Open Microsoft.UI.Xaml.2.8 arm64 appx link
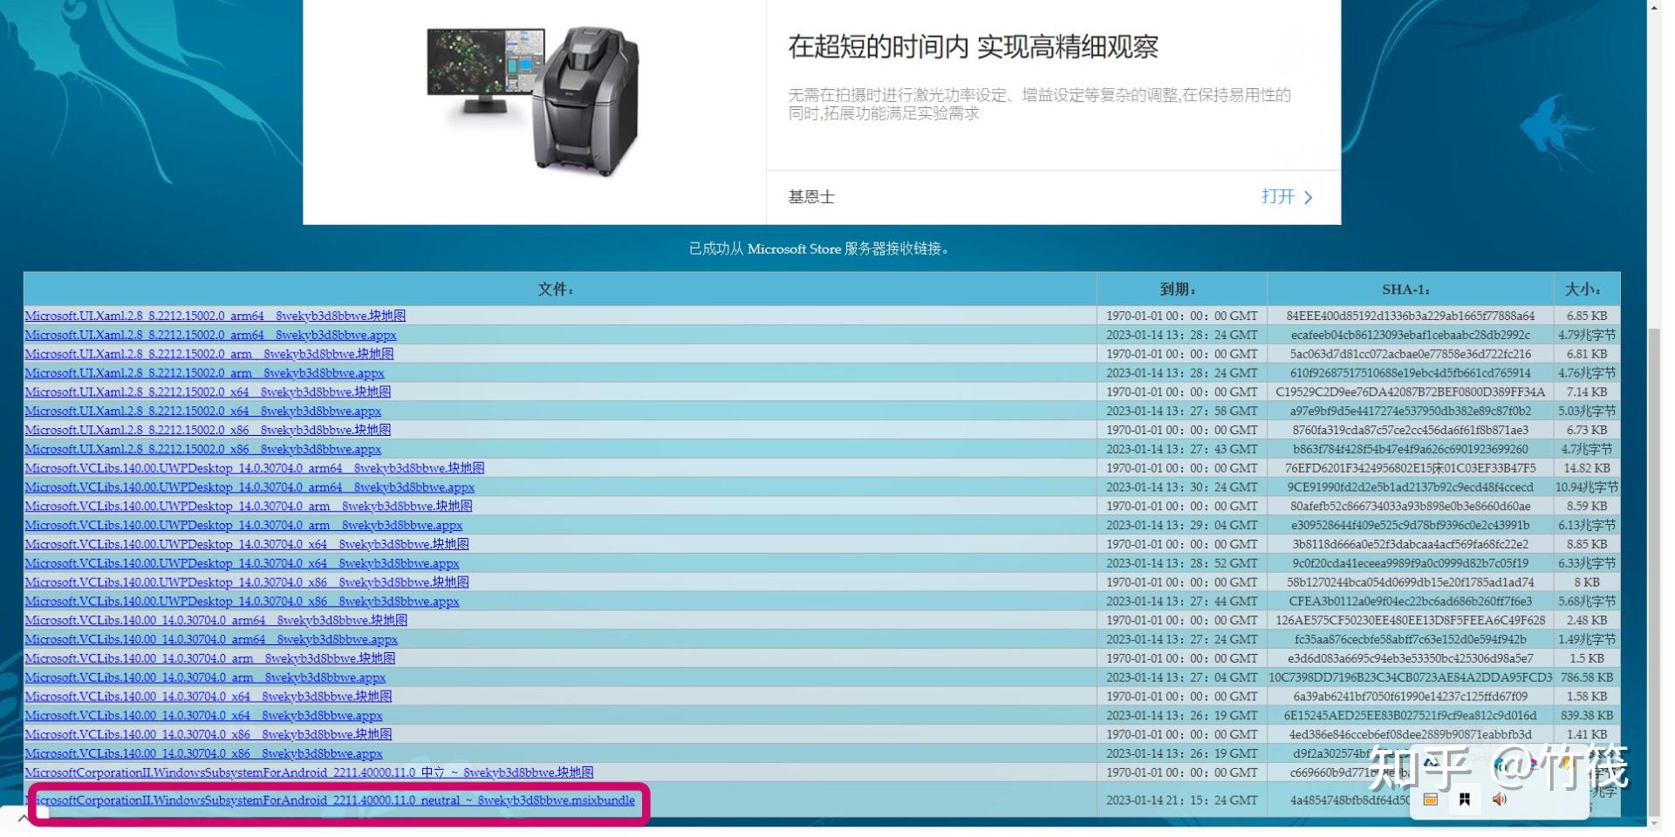This screenshot has width=1675, height=837. [210, 335]
